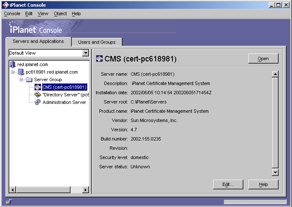Select the Administration Server tree row
Screen dimensions: 292x207
[64, 102]
